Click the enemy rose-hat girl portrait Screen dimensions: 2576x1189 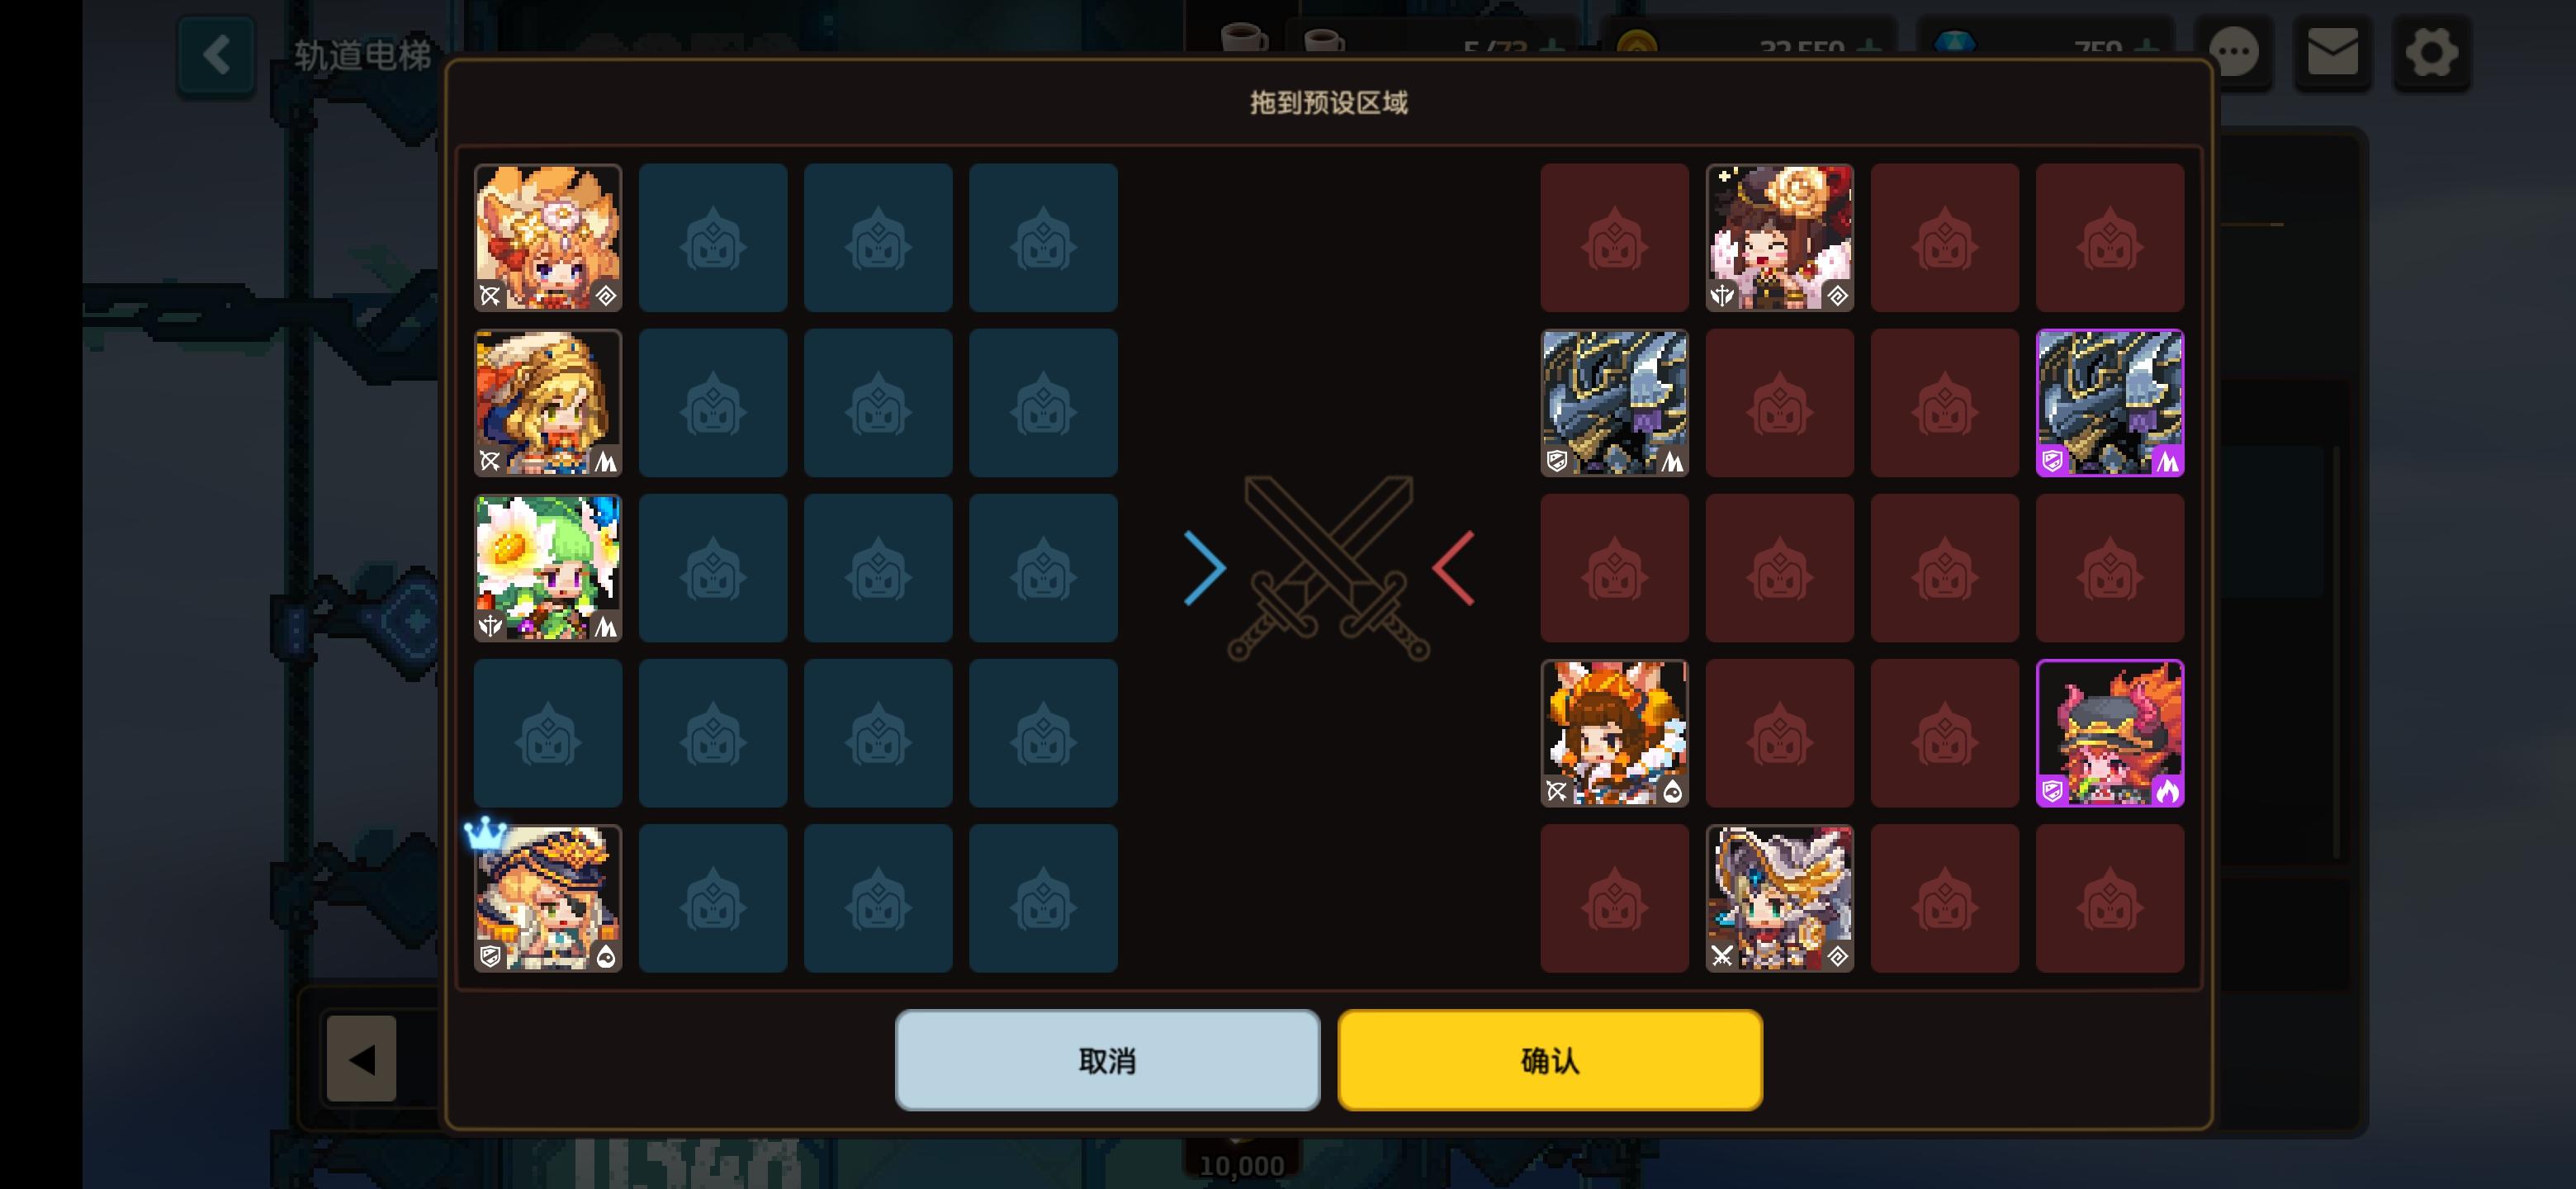pos(1779,238)
